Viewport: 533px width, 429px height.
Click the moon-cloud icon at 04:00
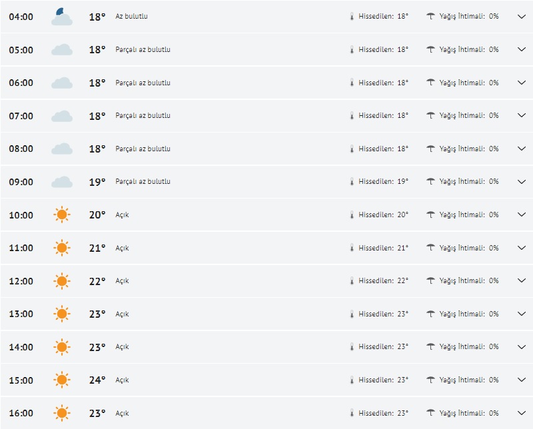pyautogui.click(x=62, y=17)
